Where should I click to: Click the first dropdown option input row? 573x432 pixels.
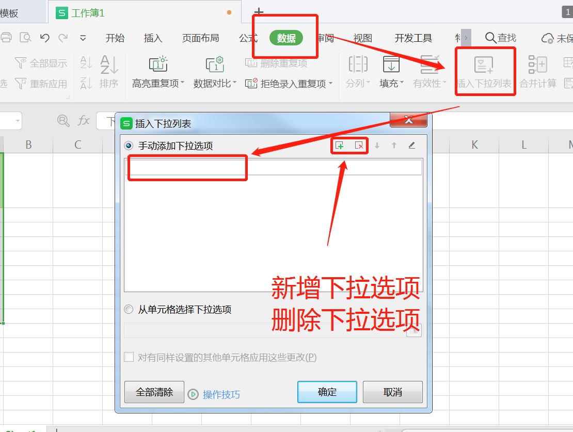[x=274, y=167]
